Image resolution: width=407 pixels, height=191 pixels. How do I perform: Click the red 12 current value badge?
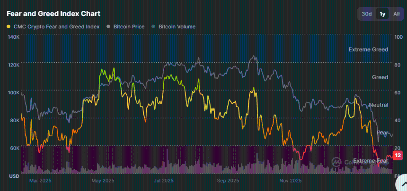coord(398,155)
